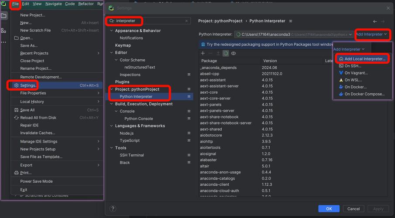Open the Structure tool window icon
This screenshot has width=395, height=218.
(x=3, y=31)
